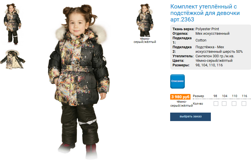Screen dimensions: 251x160
Task: Check the box under size 116
Action: (244, 103)
